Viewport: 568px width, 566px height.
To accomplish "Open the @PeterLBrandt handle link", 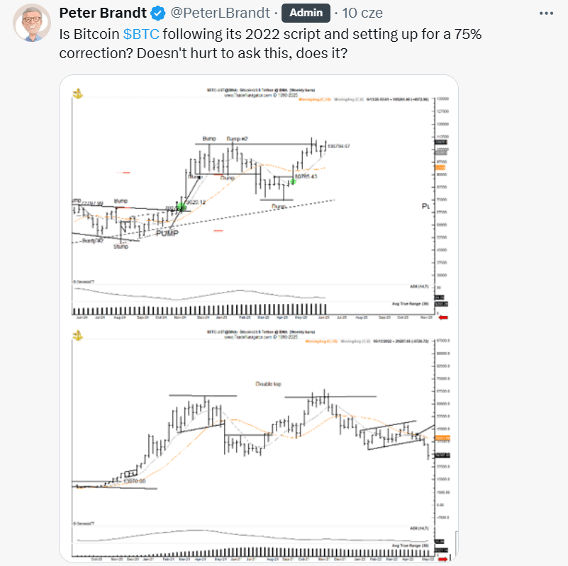I will 221,13.
